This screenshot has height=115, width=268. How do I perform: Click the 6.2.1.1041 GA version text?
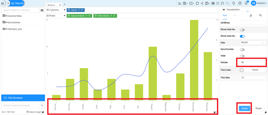tap(8, 112)
